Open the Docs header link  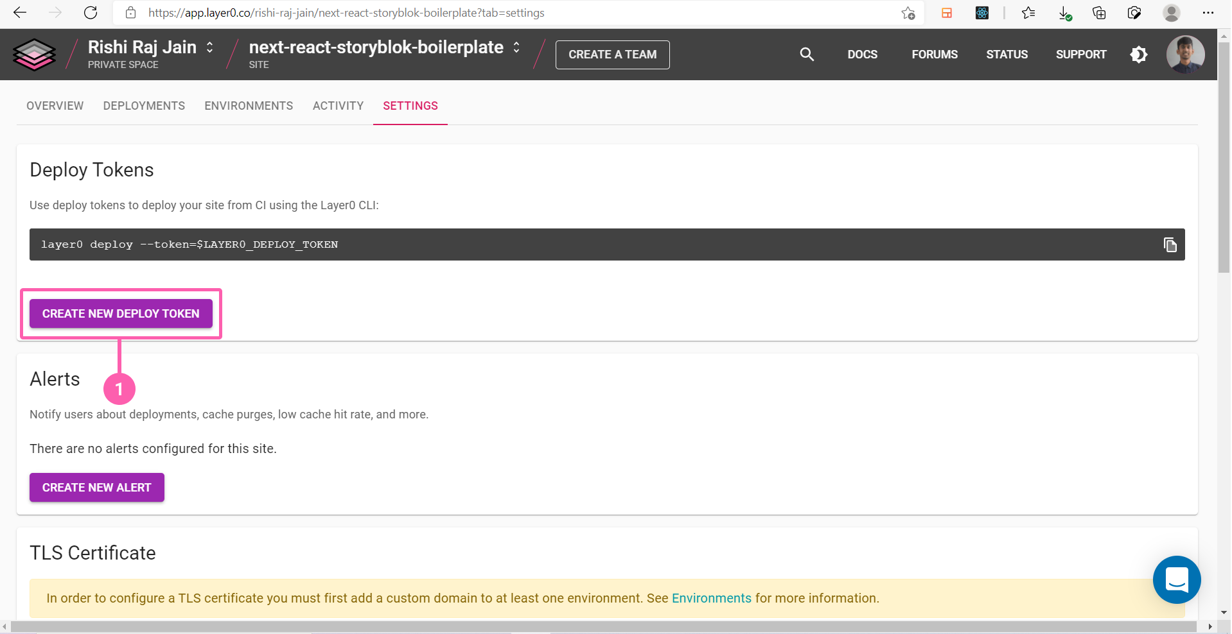point(862,55)
